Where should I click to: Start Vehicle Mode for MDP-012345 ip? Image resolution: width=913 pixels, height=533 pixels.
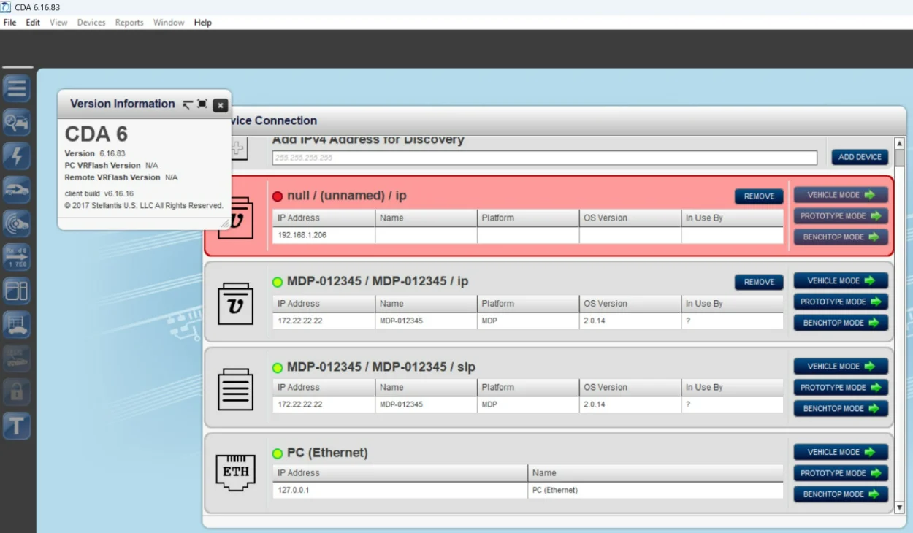coord(841,280)
